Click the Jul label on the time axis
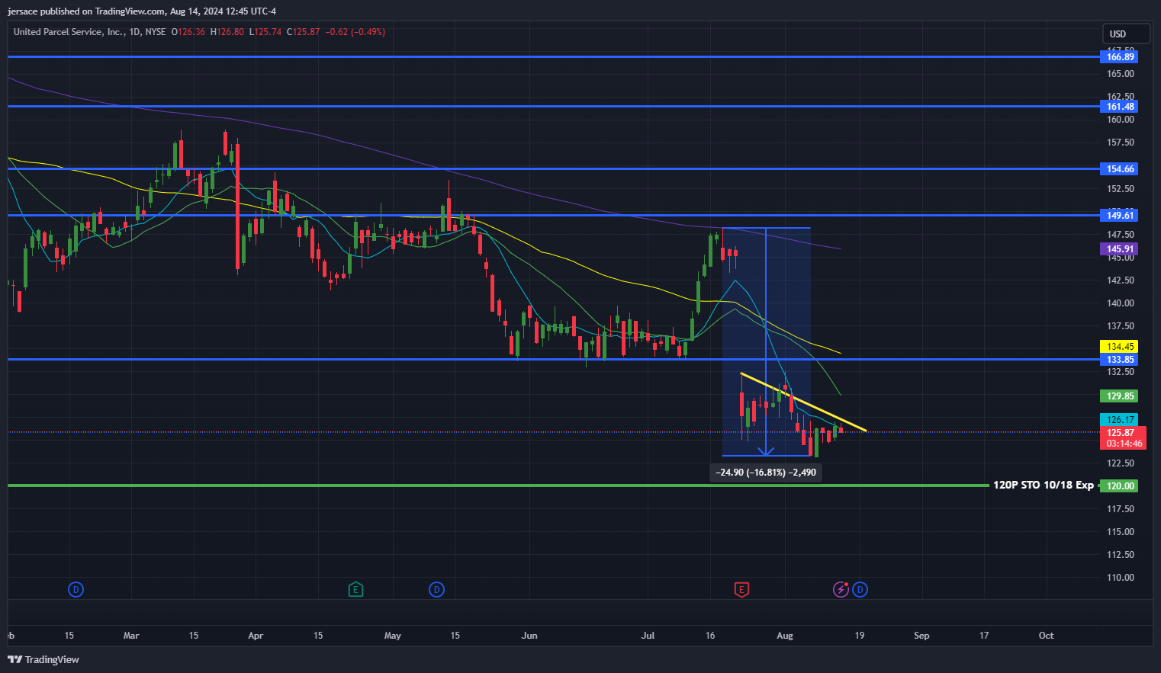This screenshot has width=1161, height=673. pos(648,636)
